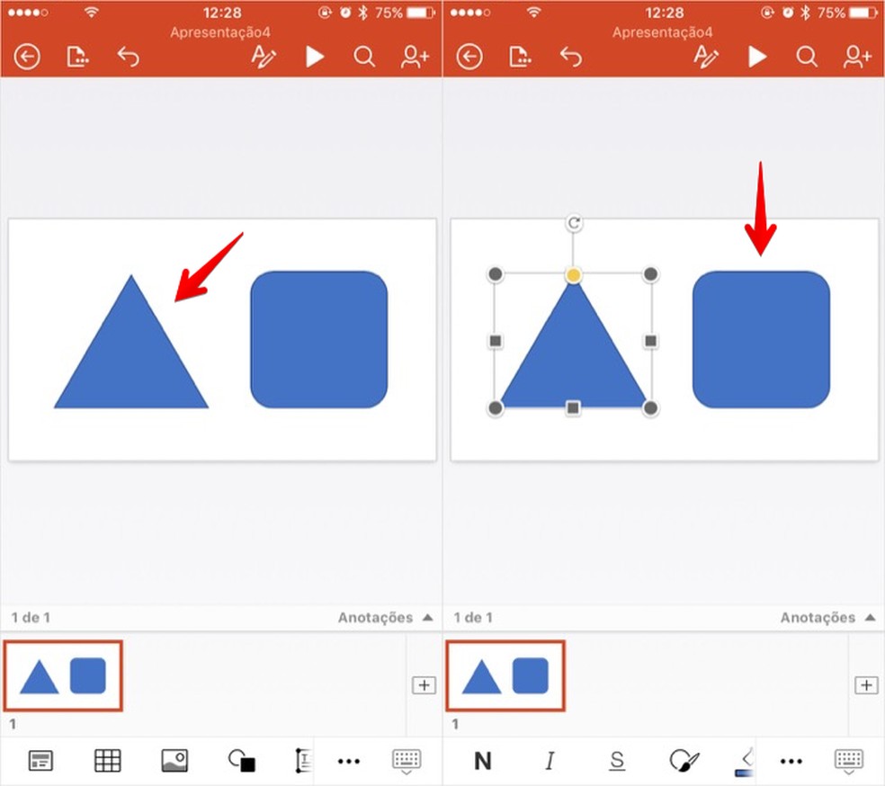Open search magnifier in left screen
Image resolution: width=885 pixels, height=786 pixels.
tap(364, 57)
